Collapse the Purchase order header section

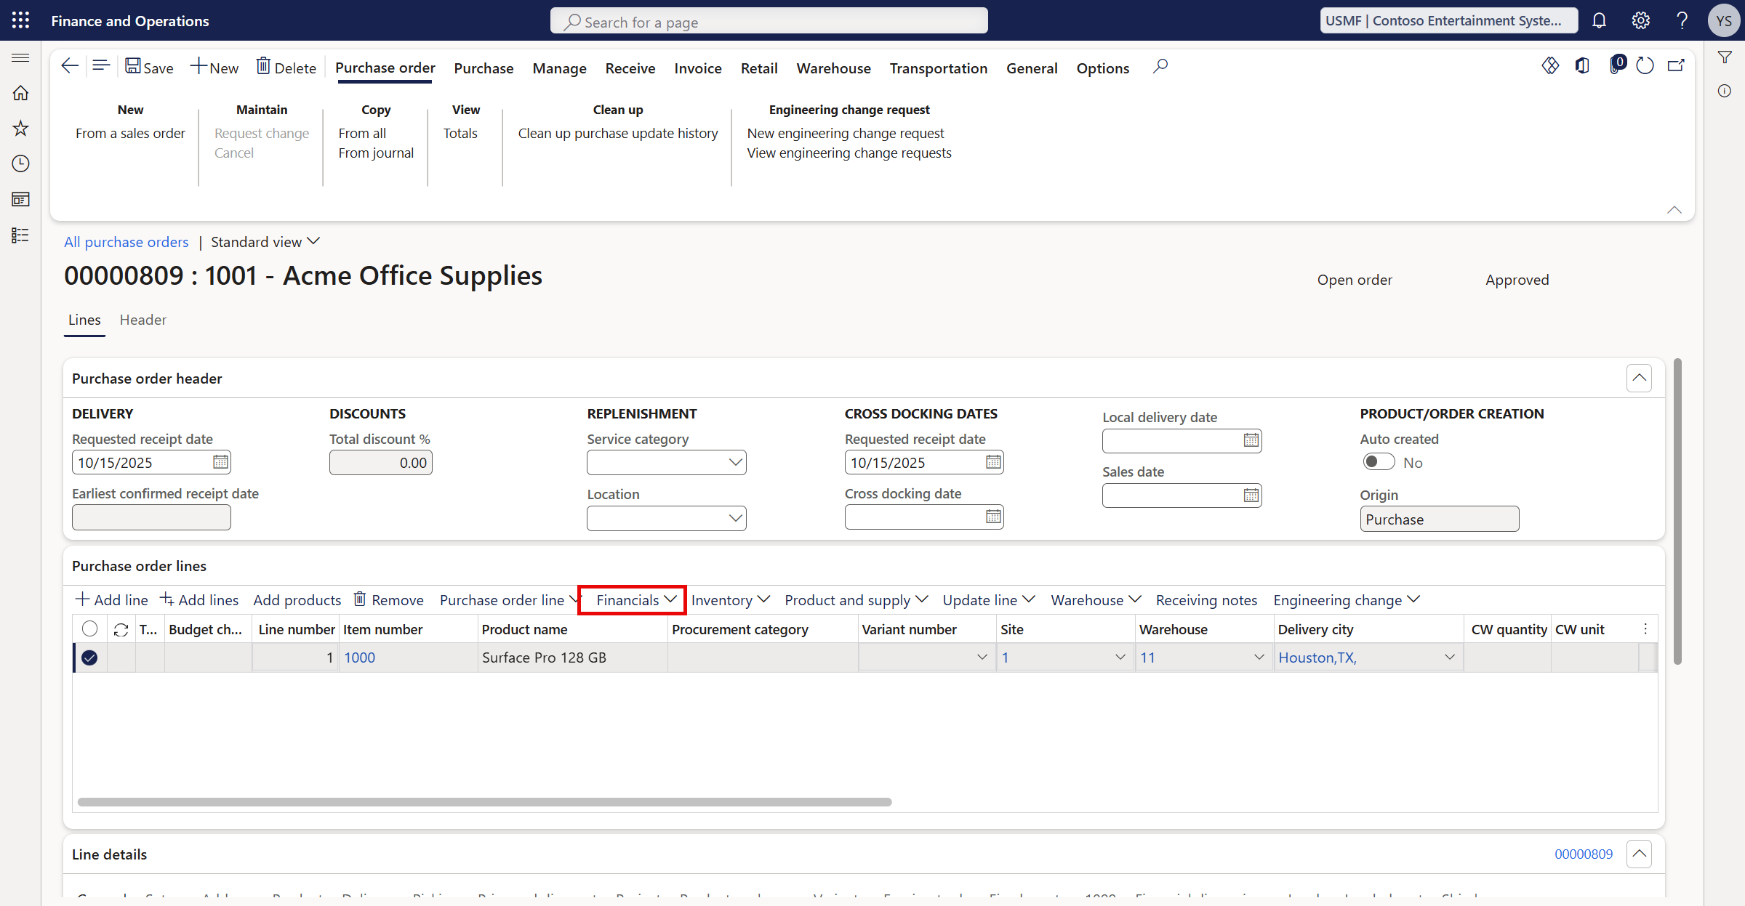[1639, 378]
